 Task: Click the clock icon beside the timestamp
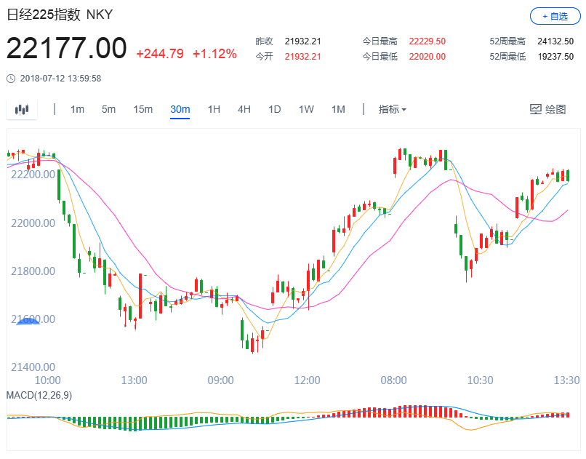coord(11,79)
